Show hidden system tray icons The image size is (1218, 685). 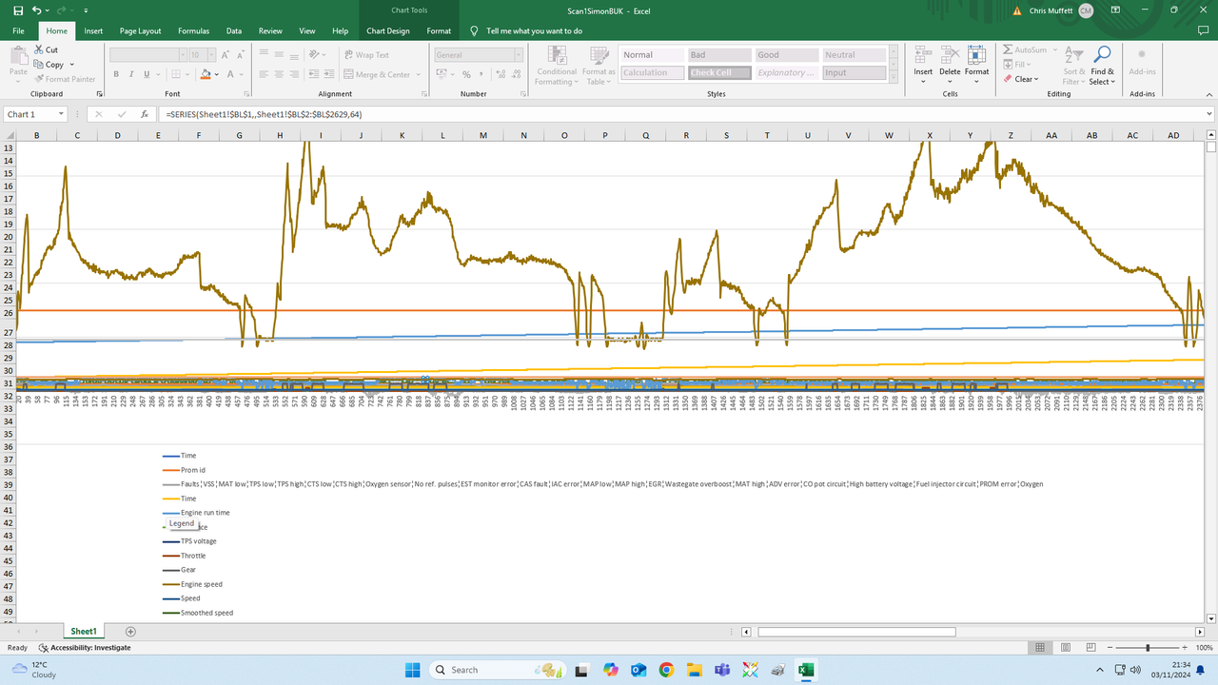tap(1100, 670)
